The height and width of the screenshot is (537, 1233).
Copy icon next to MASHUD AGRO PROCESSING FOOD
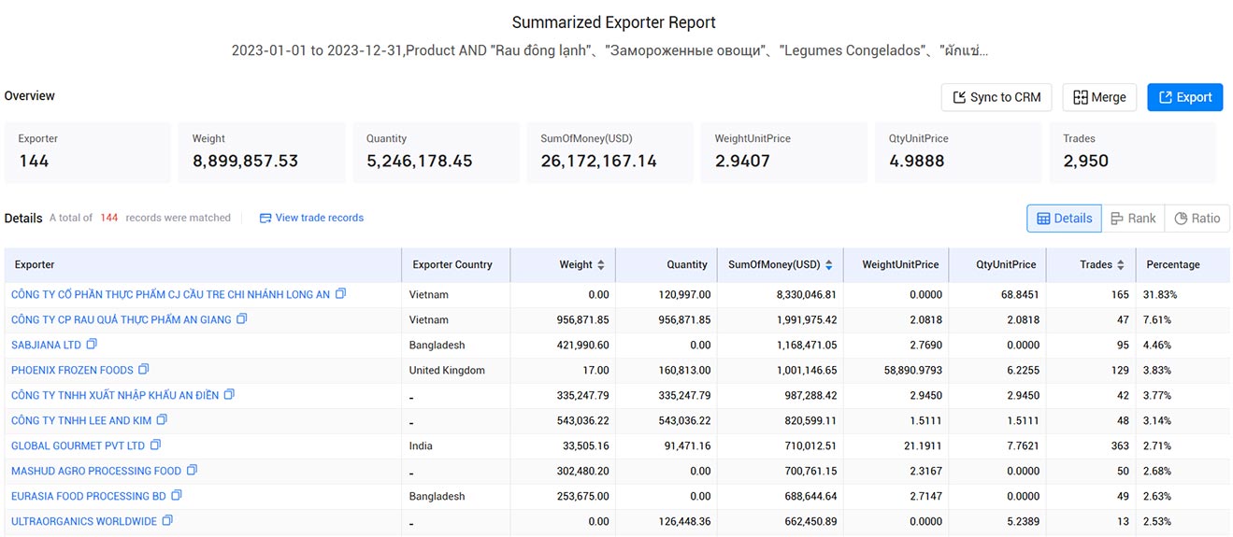[x=193, y=471]
